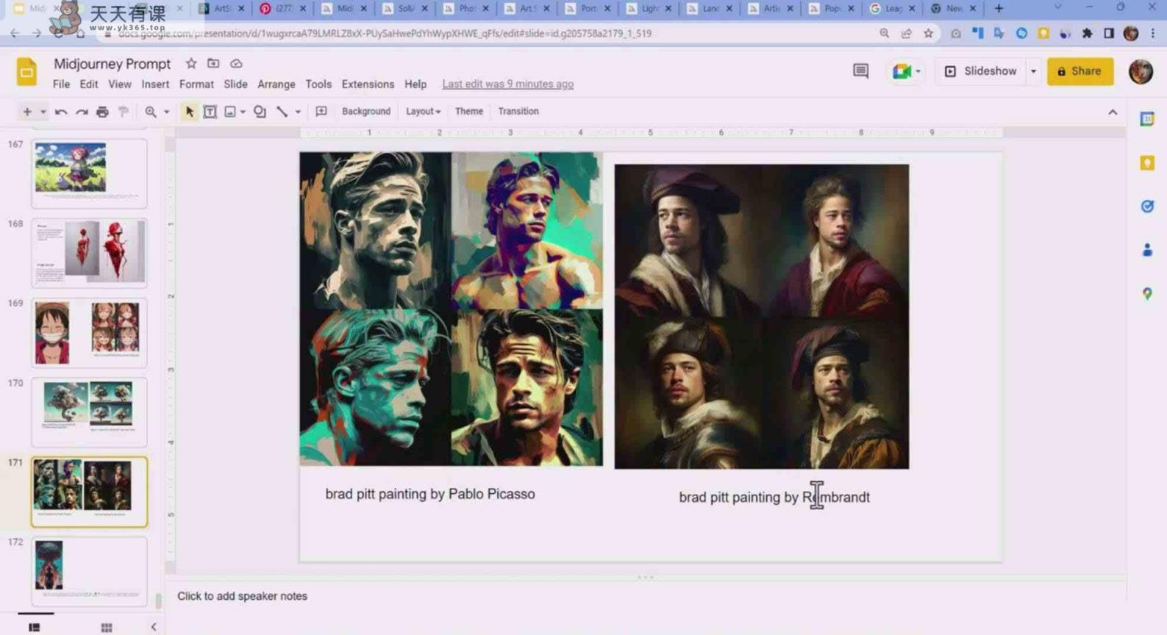Click the speaker notes field
This screenshot has height=635, width=1167.
[647, 596]
